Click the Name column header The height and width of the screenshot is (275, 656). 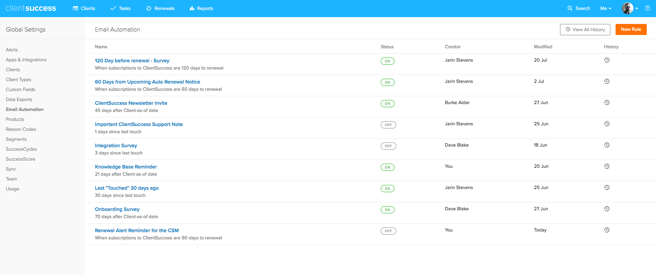click(x=101, y=47)
